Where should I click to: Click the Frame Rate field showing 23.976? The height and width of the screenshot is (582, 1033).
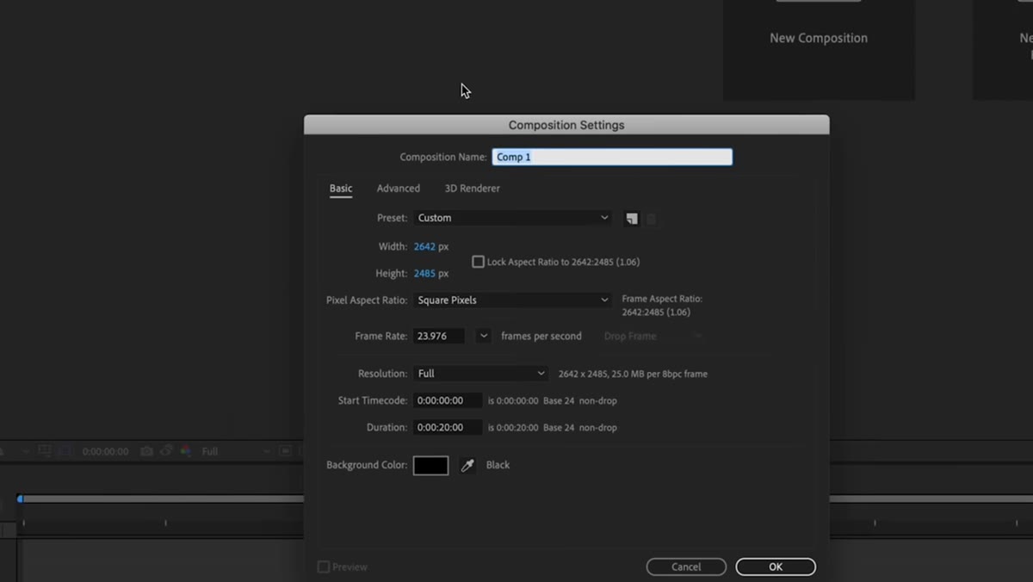click(439, 336)
